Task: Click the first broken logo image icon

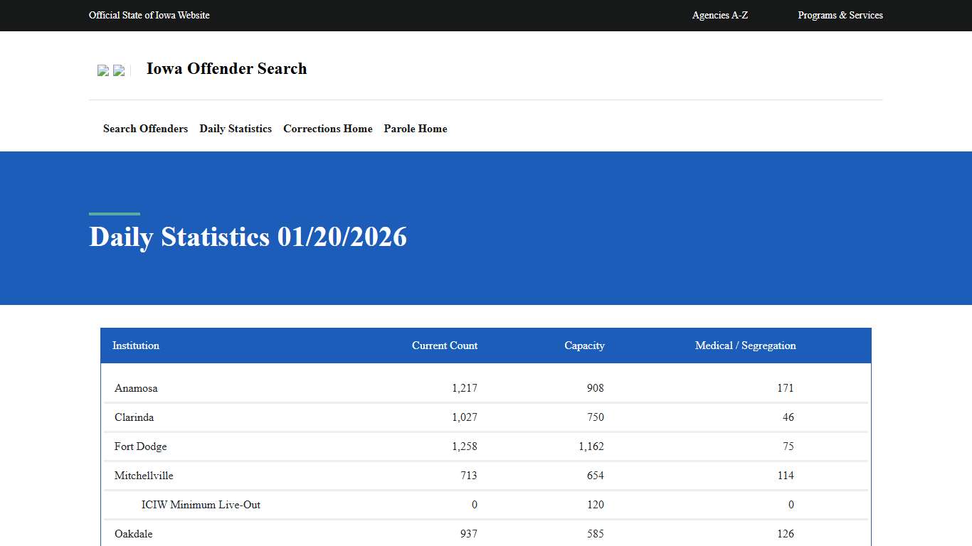Action: coord(103,70)
